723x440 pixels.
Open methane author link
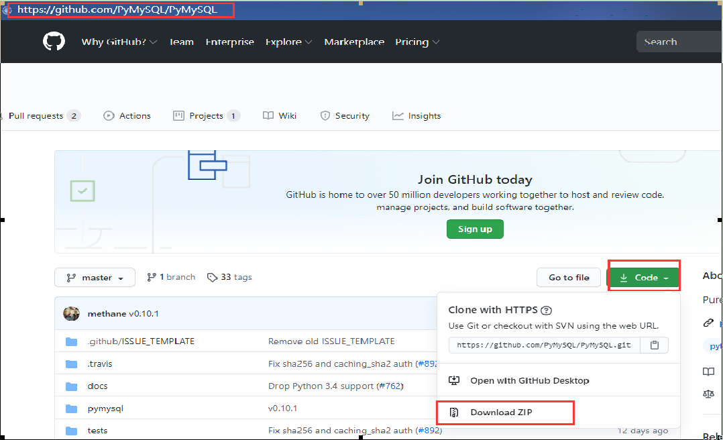pos(107,314)
